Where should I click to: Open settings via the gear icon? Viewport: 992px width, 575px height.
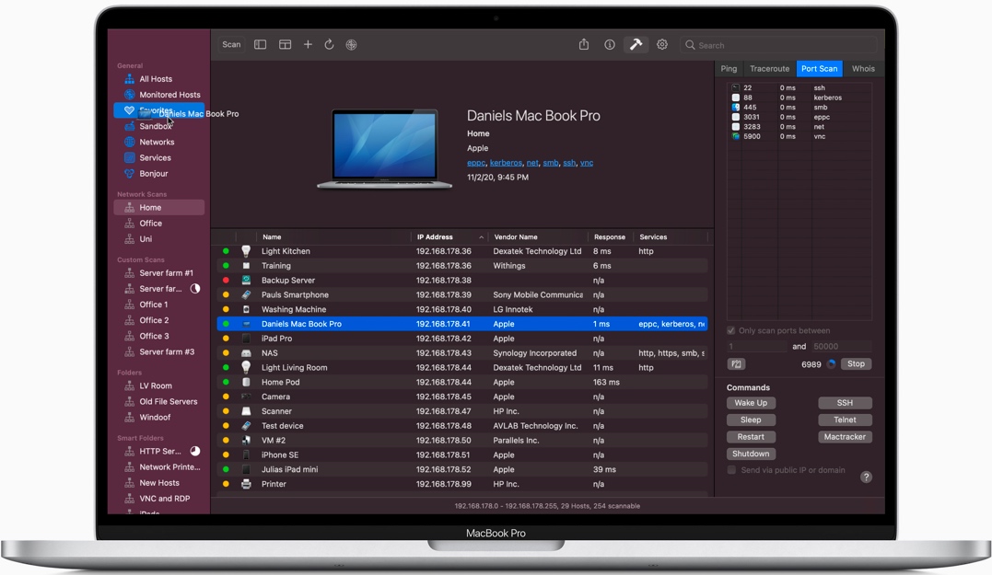click(x=662, y=44)
